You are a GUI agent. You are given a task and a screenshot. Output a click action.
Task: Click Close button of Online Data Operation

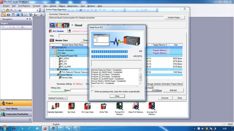(x=180, y=98)
